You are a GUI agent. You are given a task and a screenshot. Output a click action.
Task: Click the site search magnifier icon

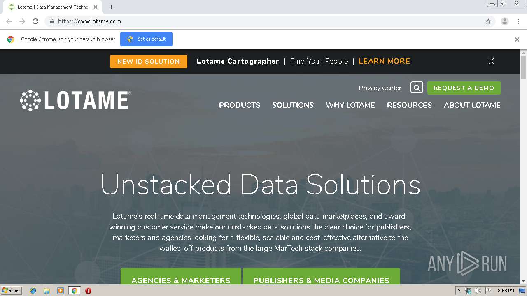click(417, 88)
